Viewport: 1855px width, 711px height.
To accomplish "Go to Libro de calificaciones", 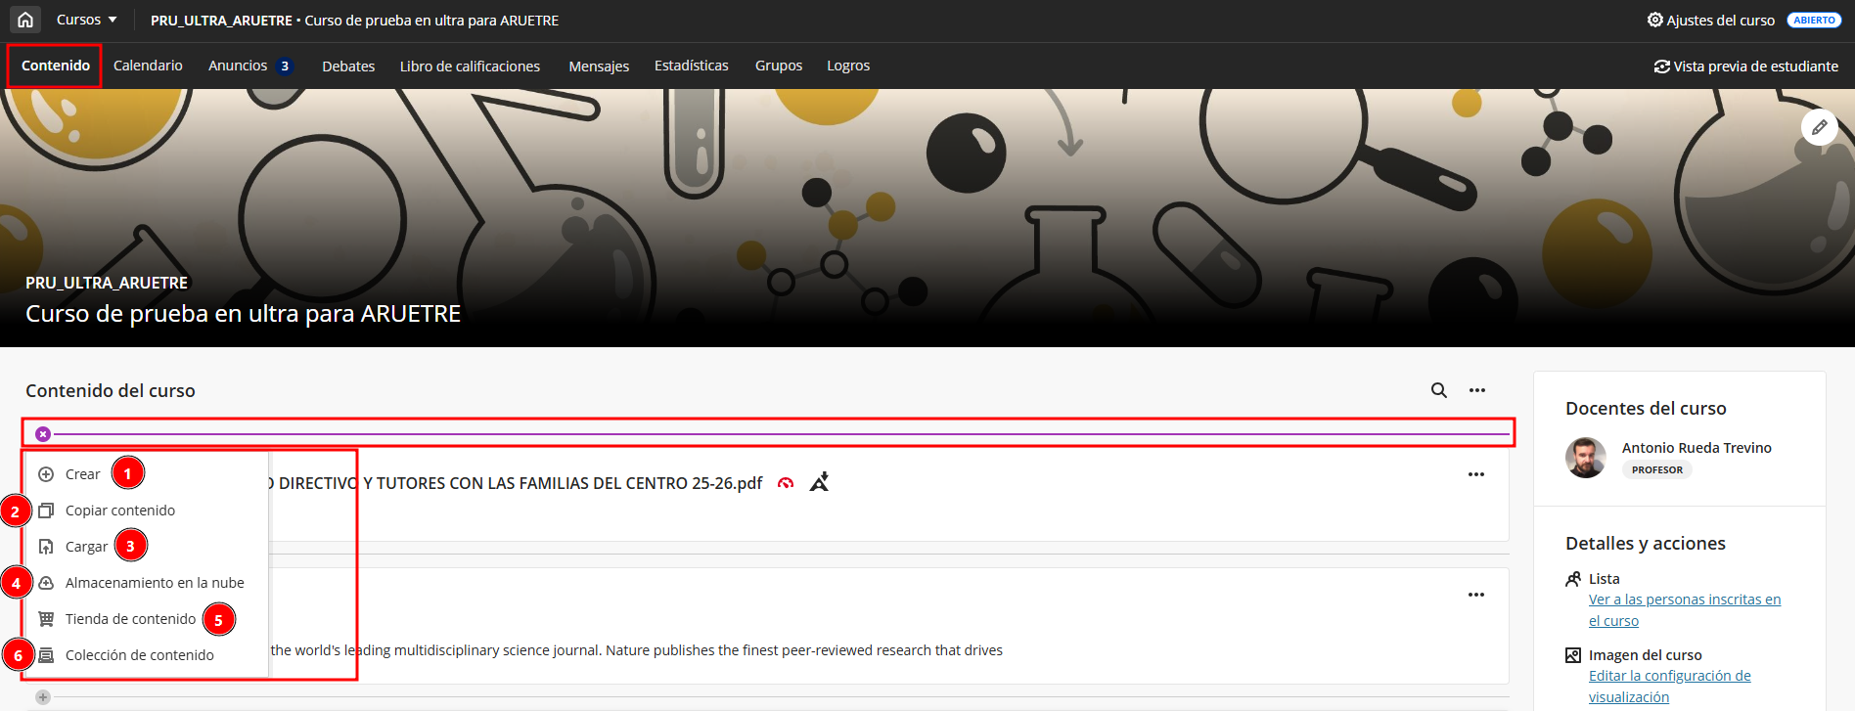I will click(x=470, y=67).
